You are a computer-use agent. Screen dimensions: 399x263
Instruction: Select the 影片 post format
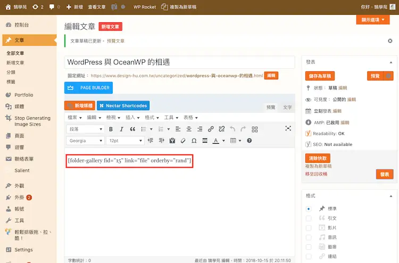pos(309,228)
